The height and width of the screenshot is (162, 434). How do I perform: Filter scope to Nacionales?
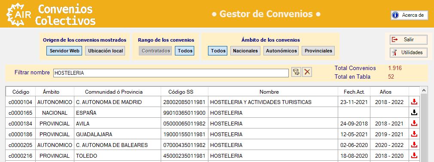click(245, 51)
